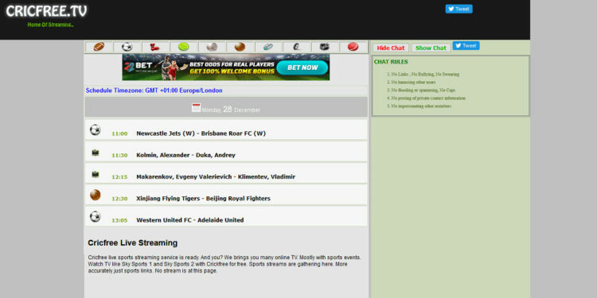Click the Show Chat button
This screenshot has width=597, height=298.
431,48
